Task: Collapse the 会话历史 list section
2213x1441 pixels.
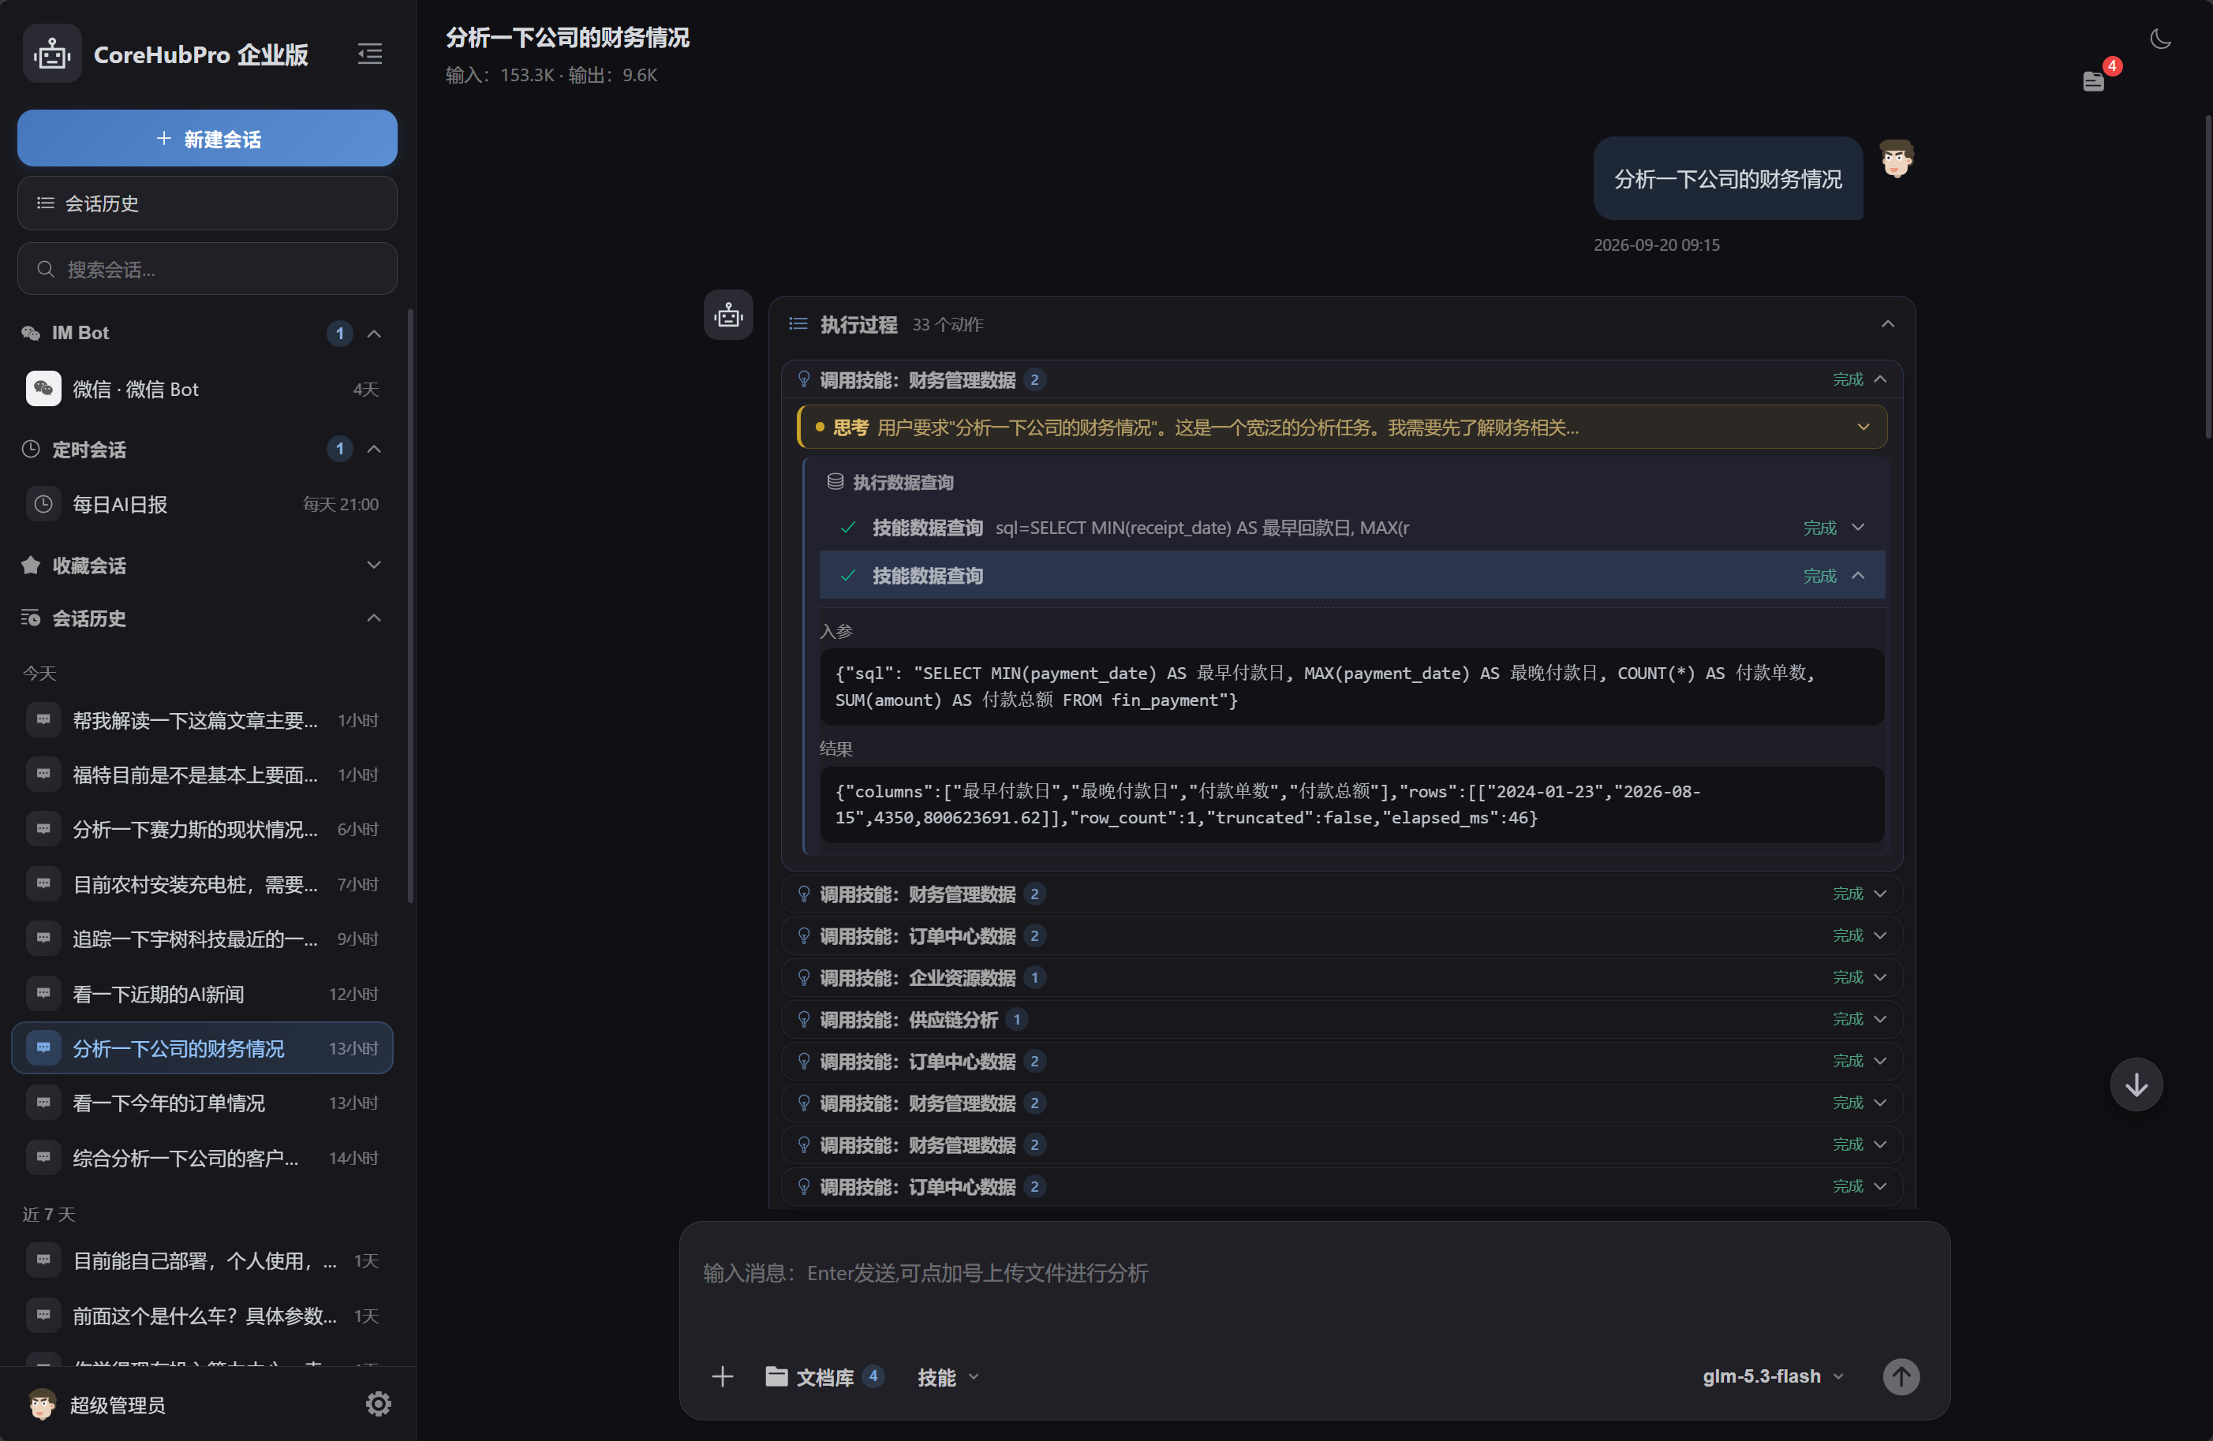Action: click(x=374, y=618)
